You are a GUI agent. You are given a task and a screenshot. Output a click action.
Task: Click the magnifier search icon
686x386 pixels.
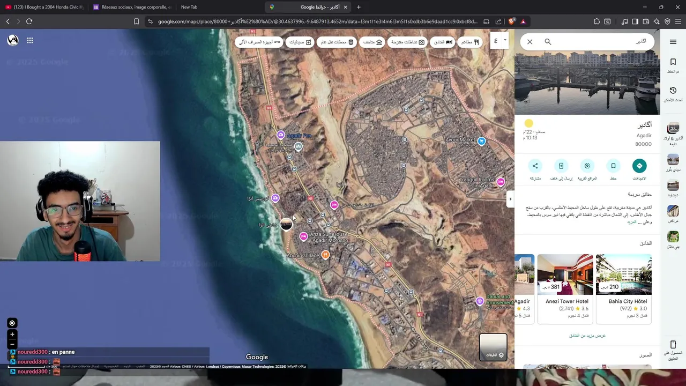pos(548,42)
